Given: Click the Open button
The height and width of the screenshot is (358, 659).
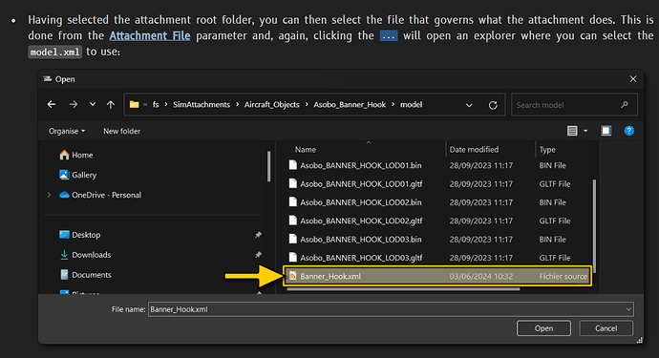Looking at the screenshot, I should (543, 328).
